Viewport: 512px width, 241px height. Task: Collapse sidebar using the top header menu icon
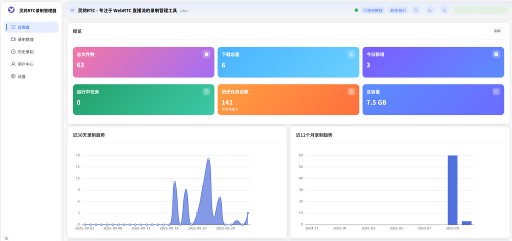(72, 10)
